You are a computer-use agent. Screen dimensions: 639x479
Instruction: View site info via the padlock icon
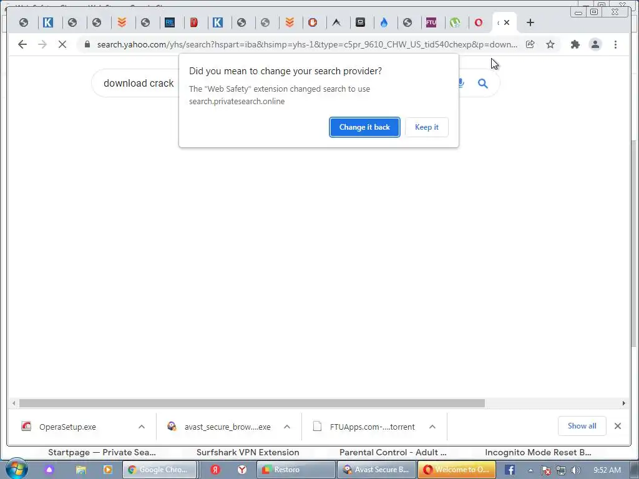(x=87, y=44)
